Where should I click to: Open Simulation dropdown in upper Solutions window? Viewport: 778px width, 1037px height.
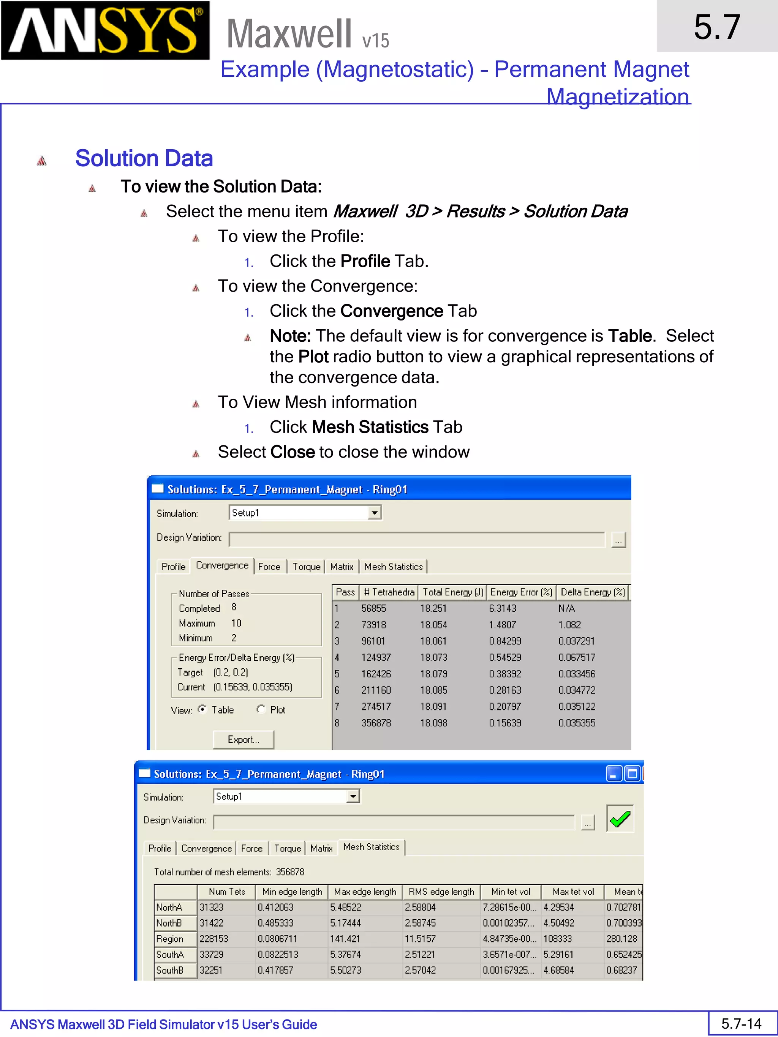point(374,513)
